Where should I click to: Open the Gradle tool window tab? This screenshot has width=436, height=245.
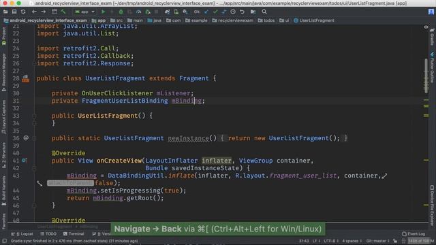[x=432, y=37]
